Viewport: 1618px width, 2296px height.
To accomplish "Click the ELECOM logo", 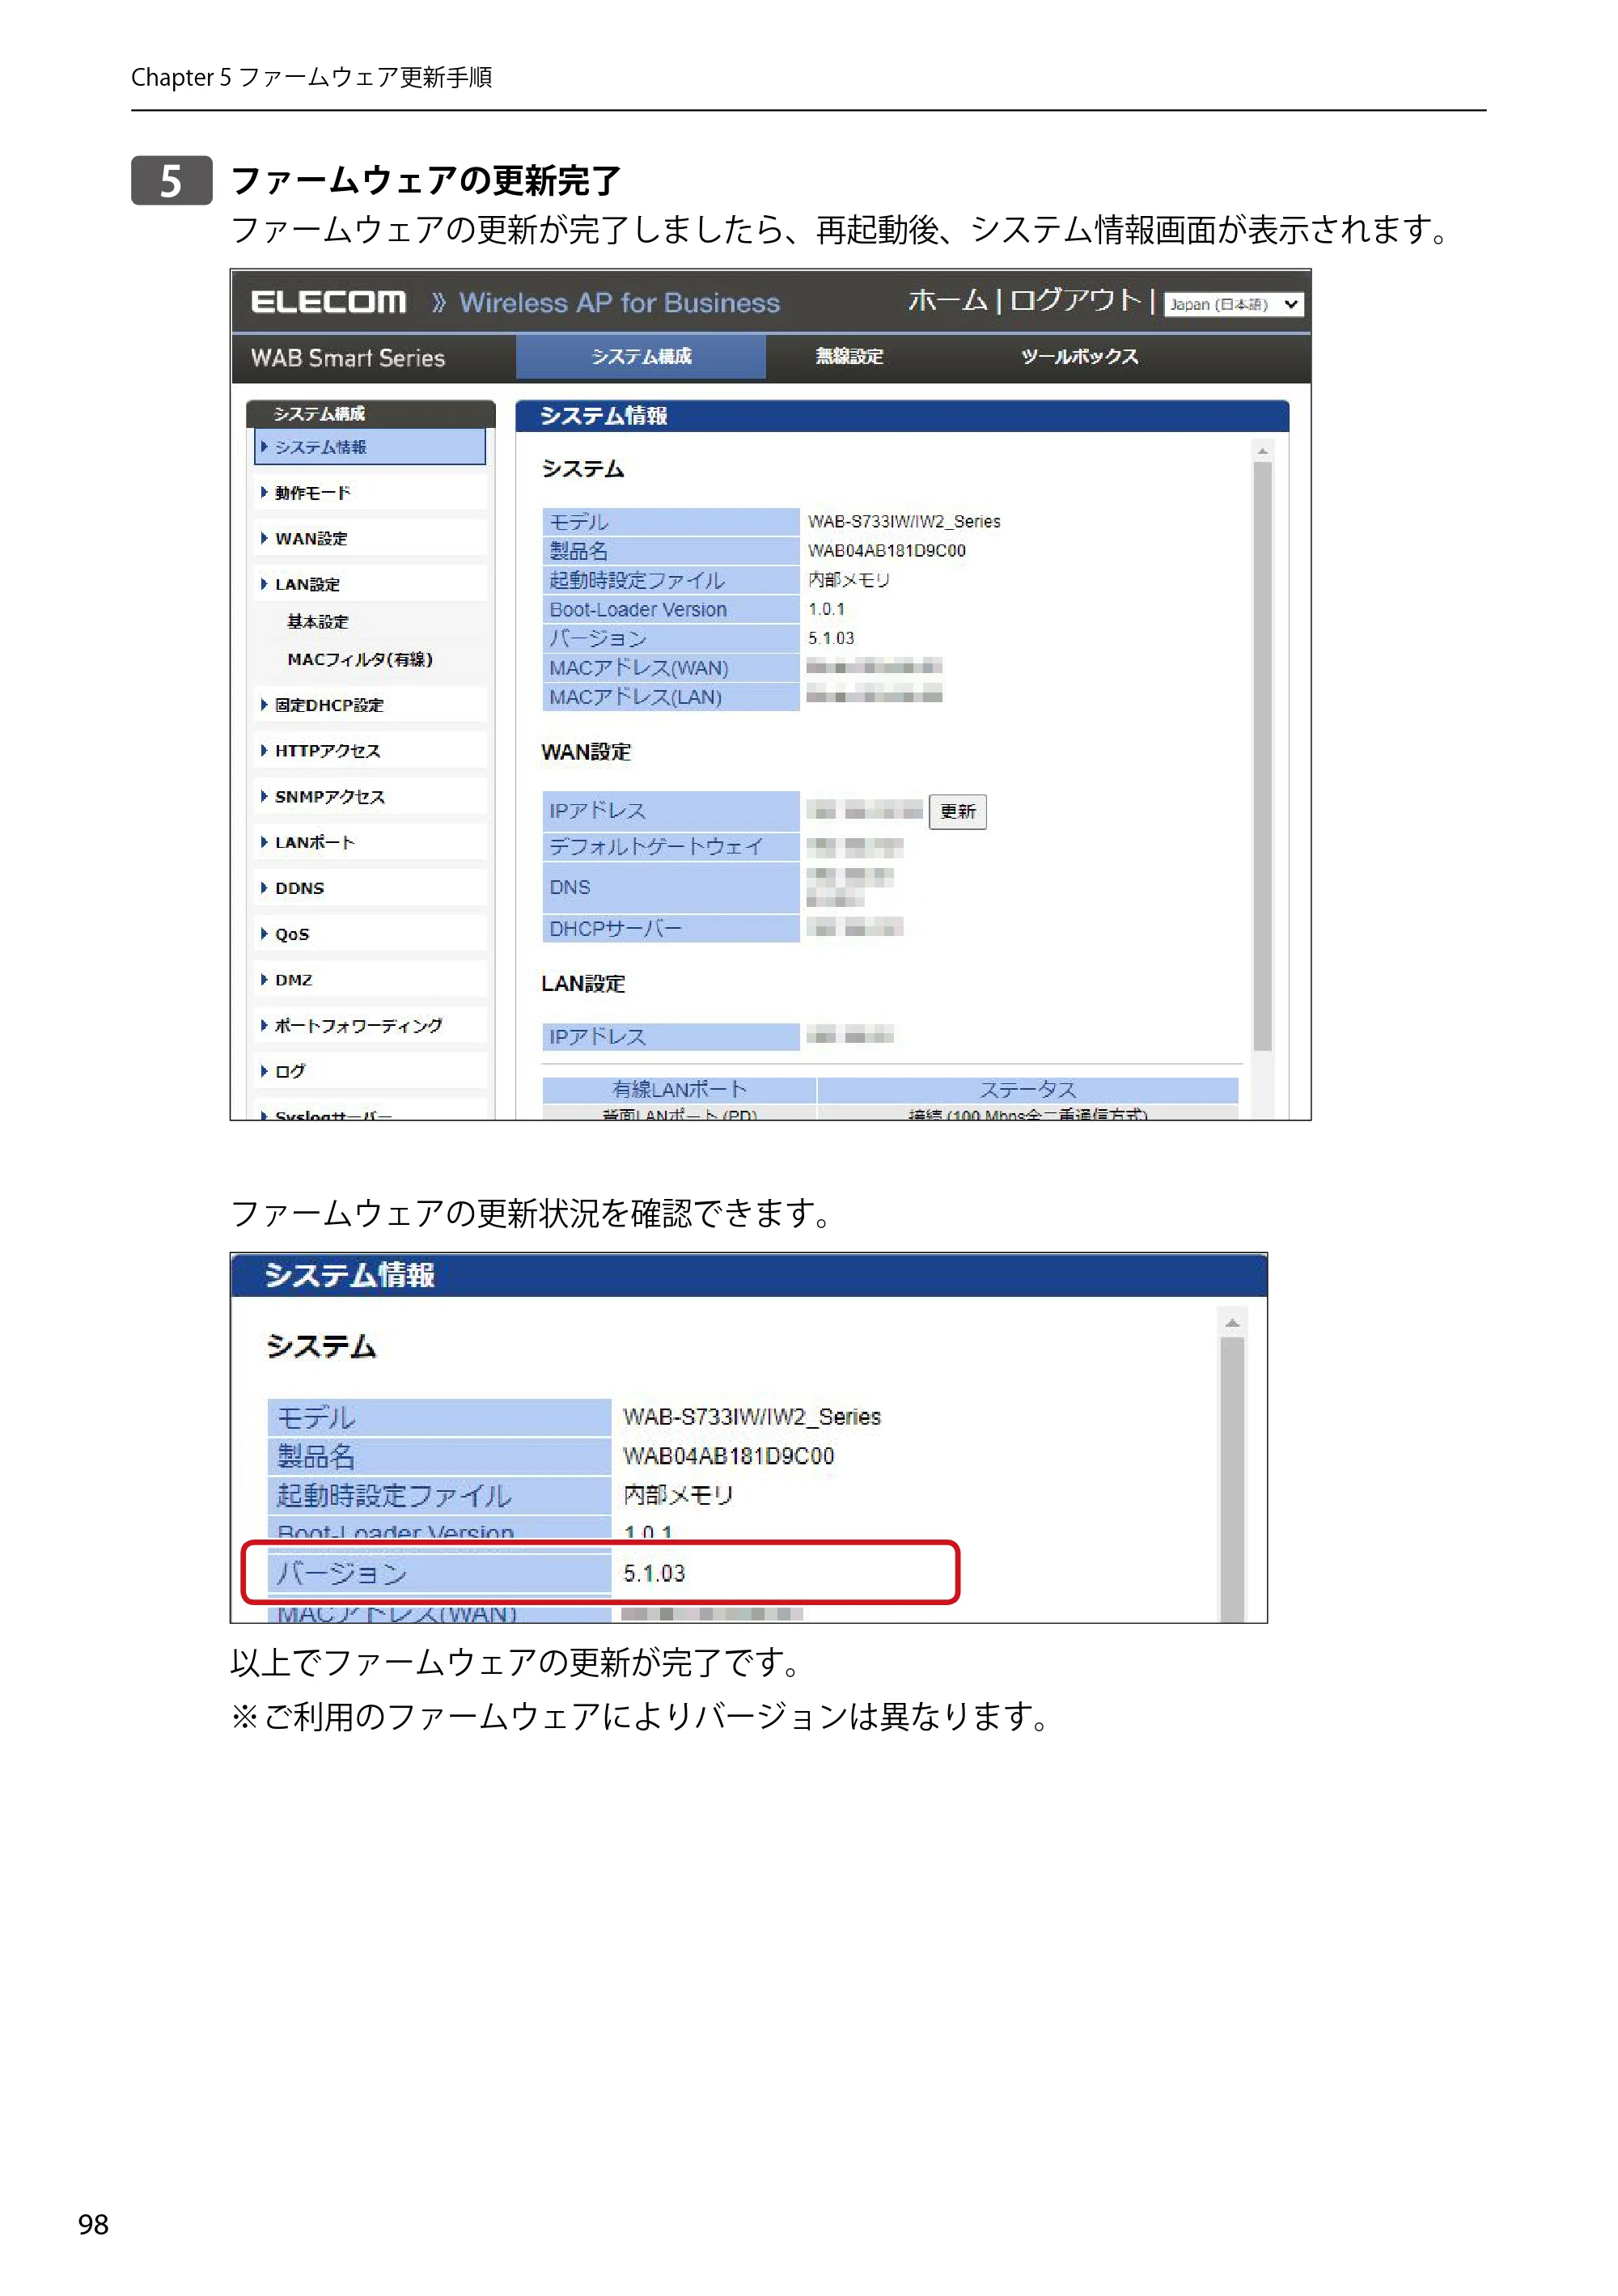I will click(x=329, y=302).
